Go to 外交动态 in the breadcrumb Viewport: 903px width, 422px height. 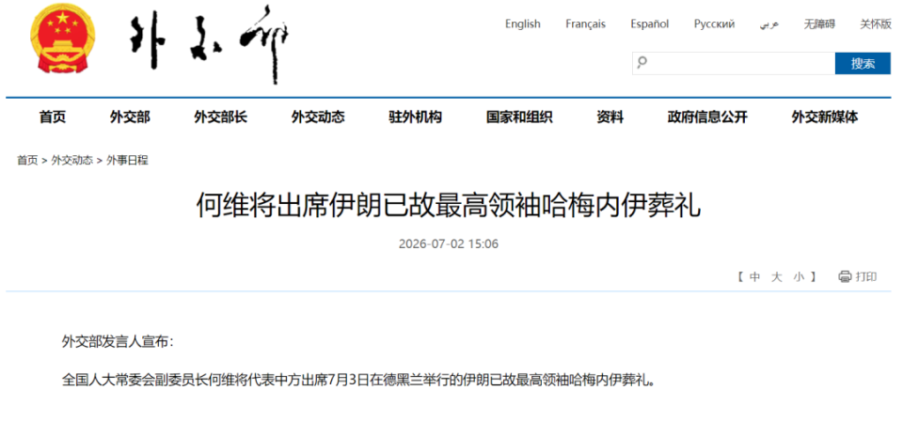point(72,161)
